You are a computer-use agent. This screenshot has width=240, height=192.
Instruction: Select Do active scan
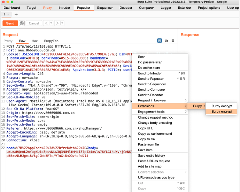[160, 67]
